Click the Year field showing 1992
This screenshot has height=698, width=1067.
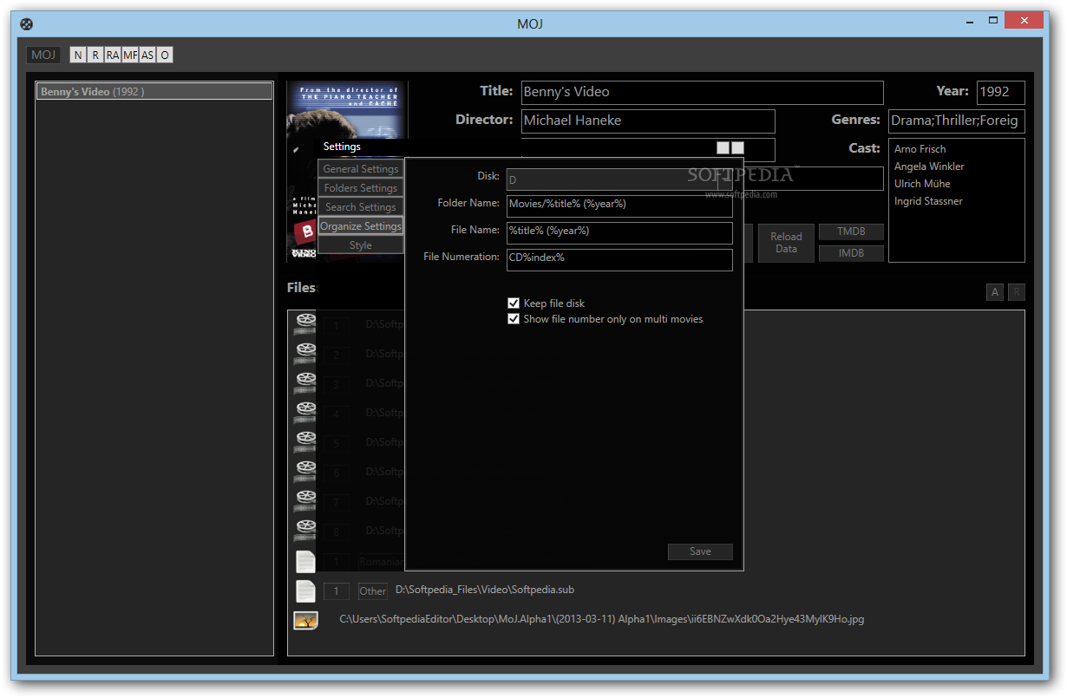click(1000, 92)
